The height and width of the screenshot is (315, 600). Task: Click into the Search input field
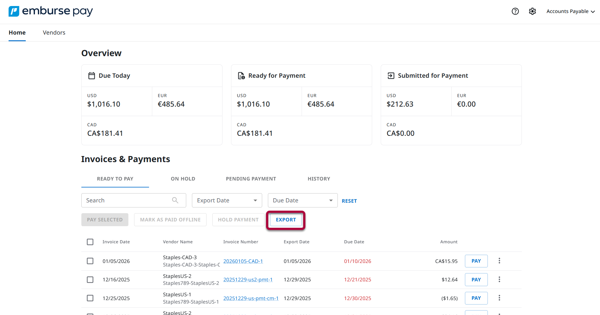(x=127, y=200)
